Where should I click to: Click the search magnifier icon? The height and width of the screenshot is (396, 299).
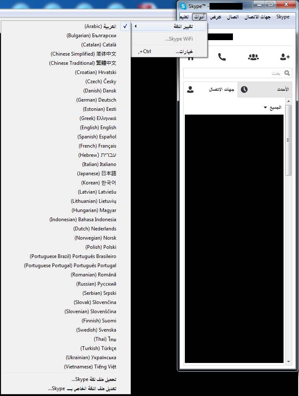(287, 73)
